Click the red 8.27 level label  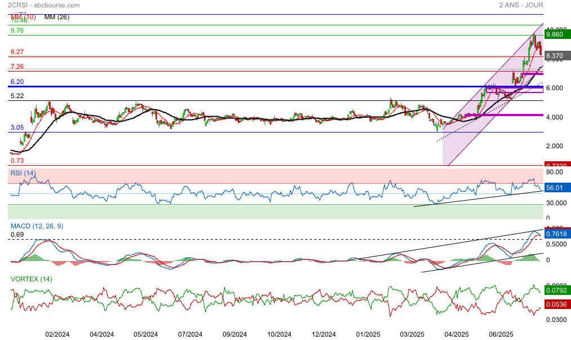pos(17,52)
